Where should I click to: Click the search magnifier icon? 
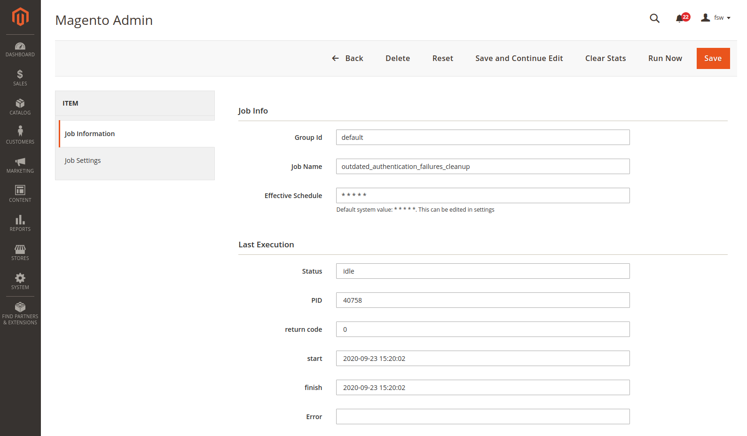[x=654, y=18]
